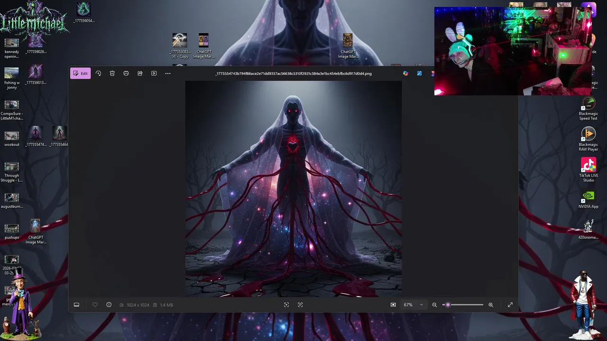Launch the NVIDIA App shortcut
Screen dimensions: 607x341
click(589, 199)
